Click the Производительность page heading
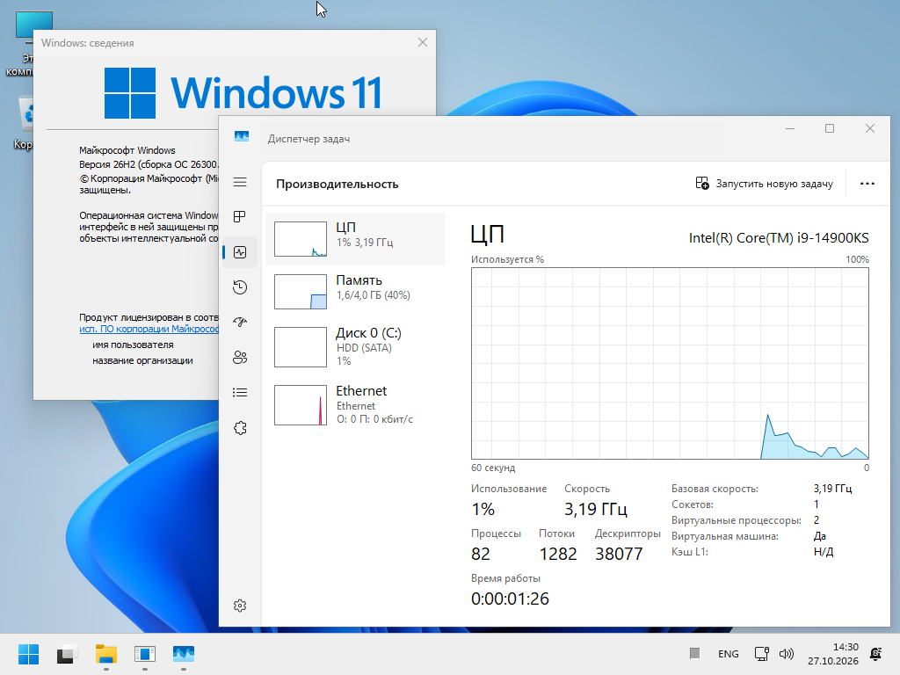The height and width of the screenshot is (675, 900). point(337,185)
